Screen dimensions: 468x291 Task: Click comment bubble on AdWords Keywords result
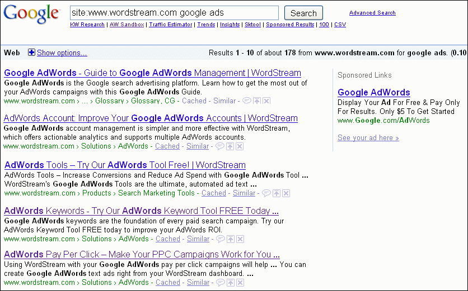221,239
